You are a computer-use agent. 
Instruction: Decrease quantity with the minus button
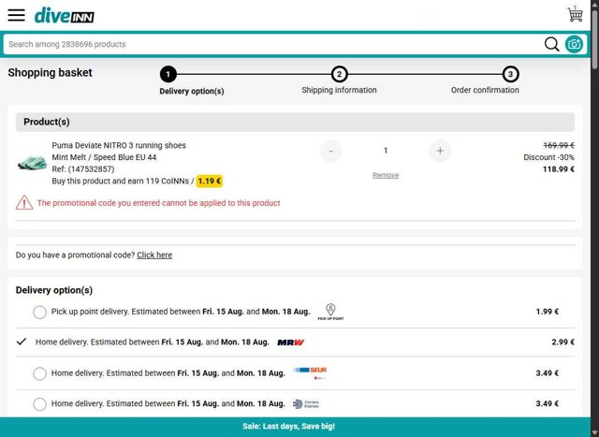[330, 151]
